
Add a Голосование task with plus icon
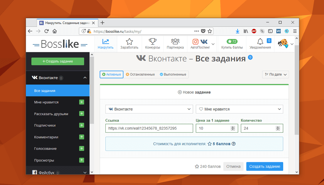pyautogui.click(x=82, y=148)
